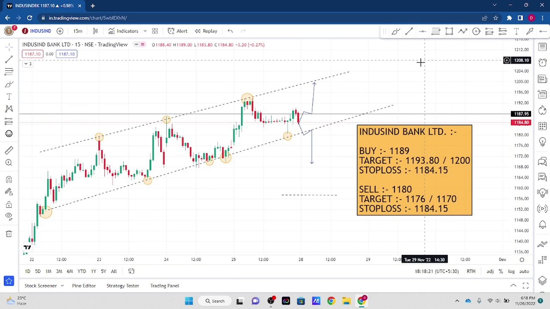Screen dimensions: 550x309
Task: Show All date range
Action: pyautogui.click(x=113, y=271)
